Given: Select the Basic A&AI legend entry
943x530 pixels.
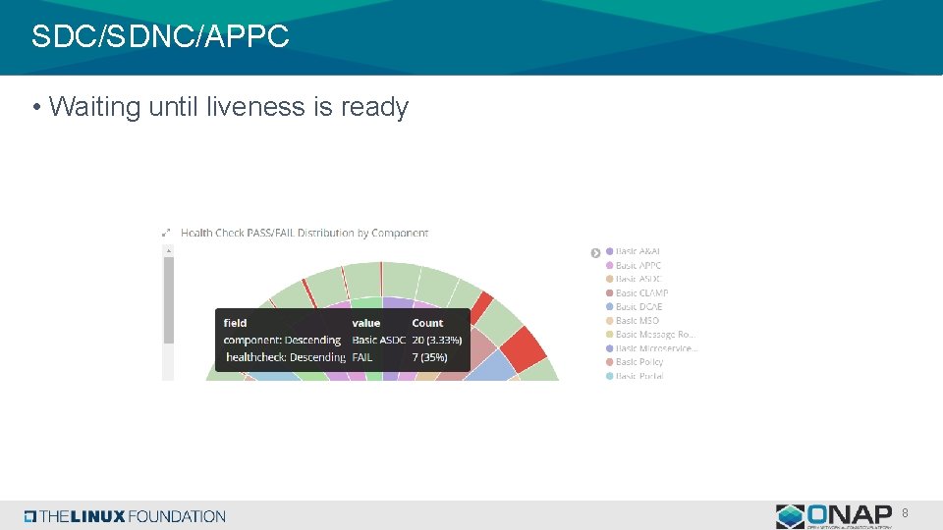Looking at the screenshot, I should point(633,251).
